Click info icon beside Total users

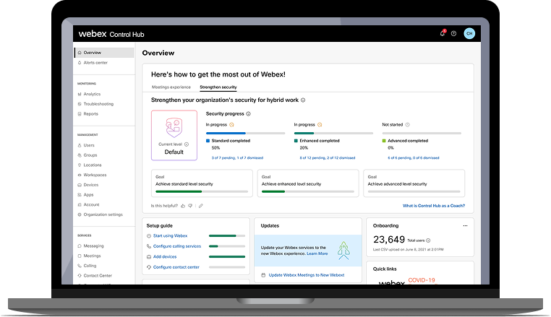click(428, 240)
